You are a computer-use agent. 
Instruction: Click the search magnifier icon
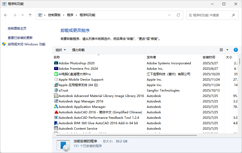pos(233,15)
